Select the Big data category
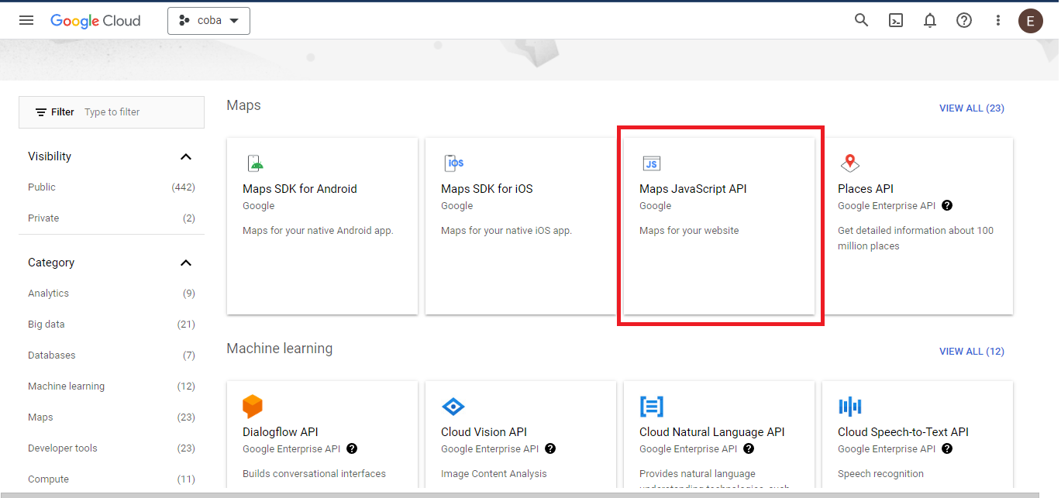Screen dimensions: 1061x498 pos(47,325)
